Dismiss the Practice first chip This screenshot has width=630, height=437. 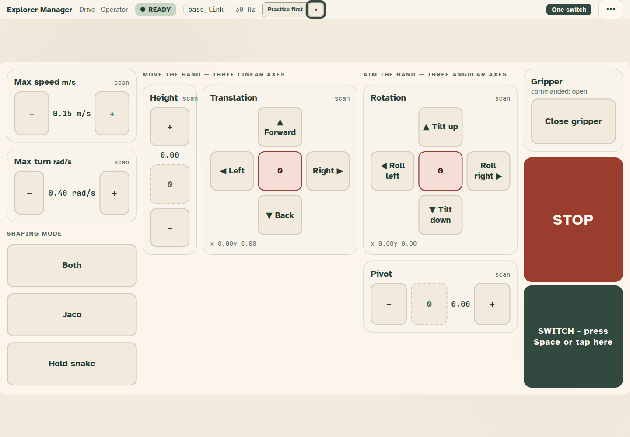tap(316, 10)
